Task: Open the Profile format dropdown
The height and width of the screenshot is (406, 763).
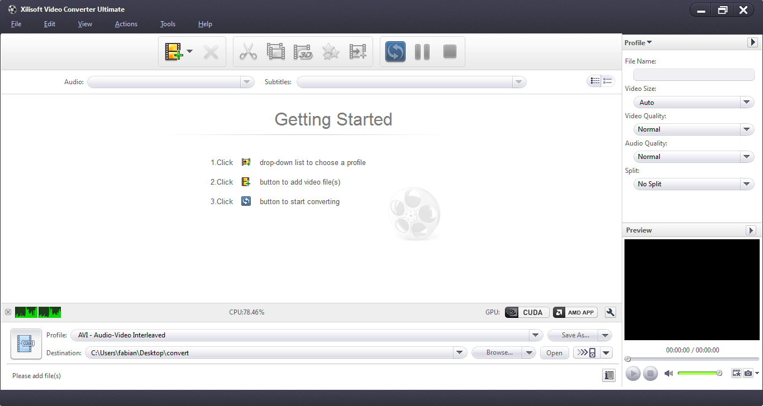Action: [x=535, y=335]
